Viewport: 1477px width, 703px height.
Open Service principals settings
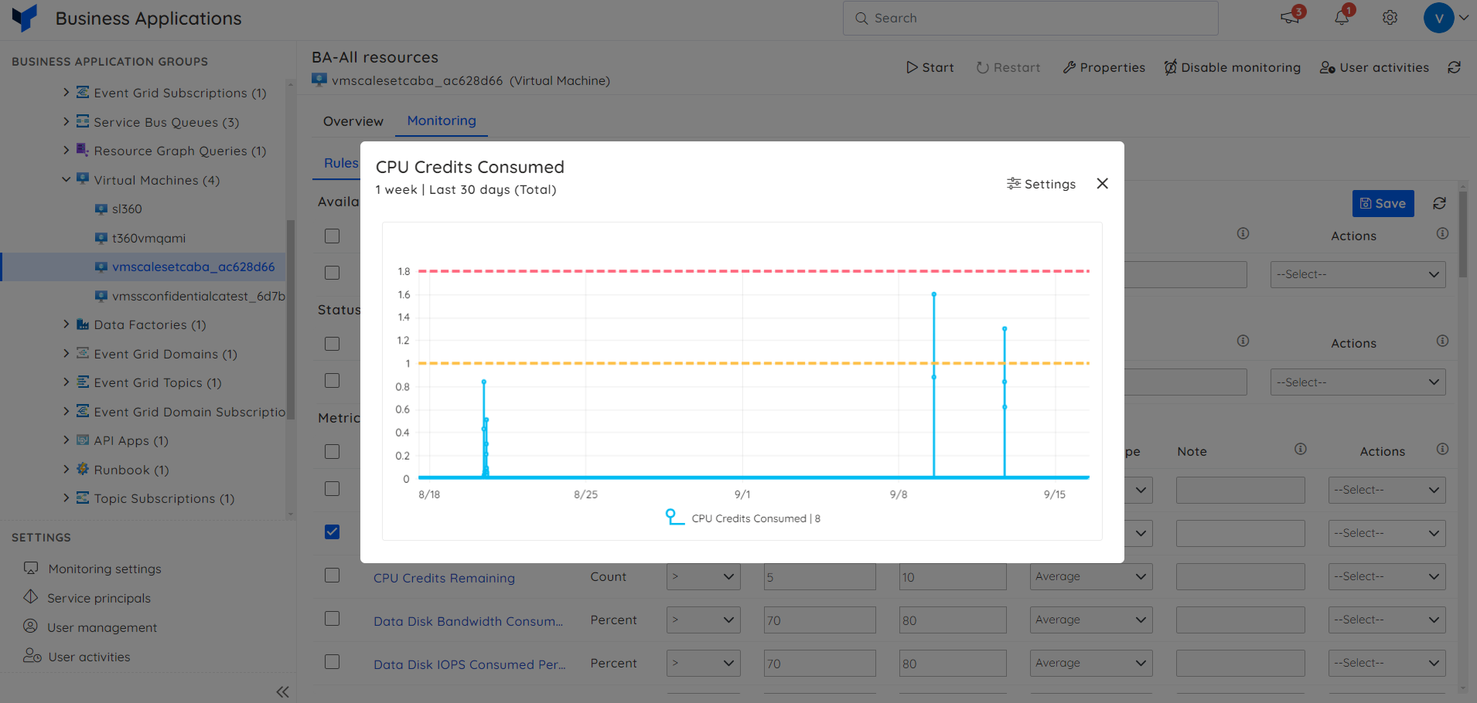(99, 598)
